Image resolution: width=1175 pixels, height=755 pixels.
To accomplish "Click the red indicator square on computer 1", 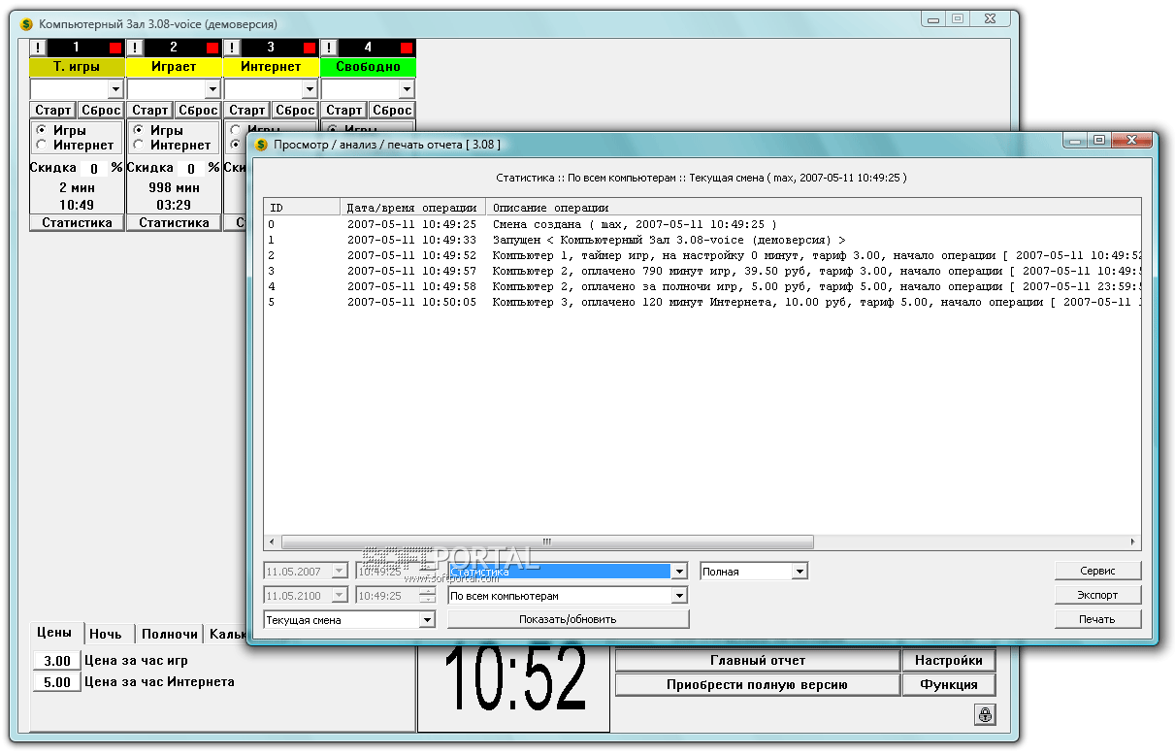I will pyautogui.click(x=115, y=48).
